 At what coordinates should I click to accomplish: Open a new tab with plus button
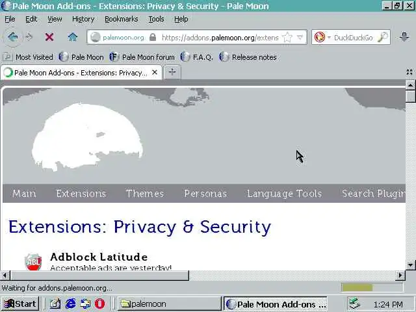(172, 72)
